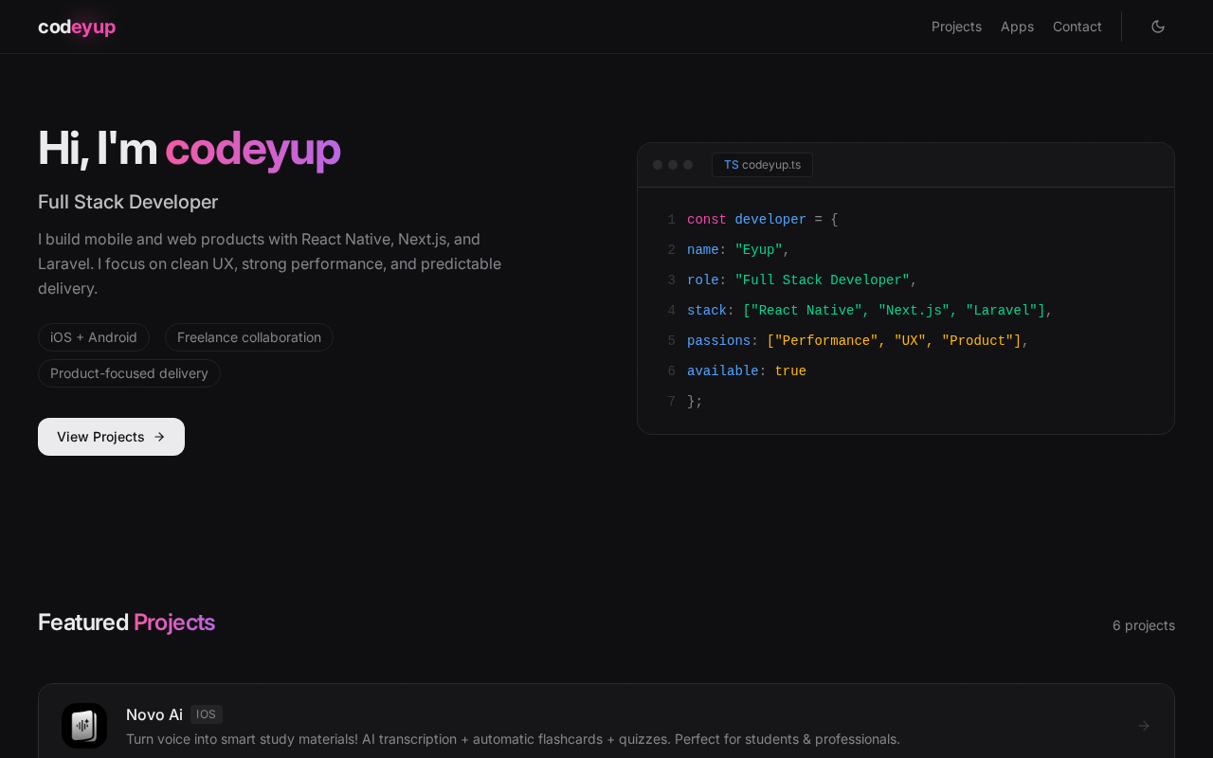Viewport: 1213px width, 758px height.
Task: Open the Projects nav link
Action: tap(956, 27)
